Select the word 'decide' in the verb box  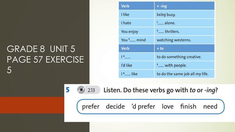[x=115, y=106]
